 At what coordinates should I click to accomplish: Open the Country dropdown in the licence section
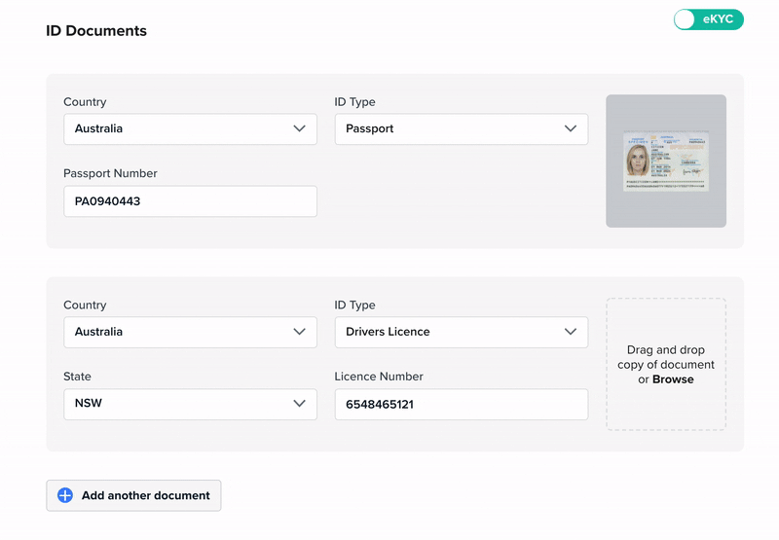coord(190,332)
